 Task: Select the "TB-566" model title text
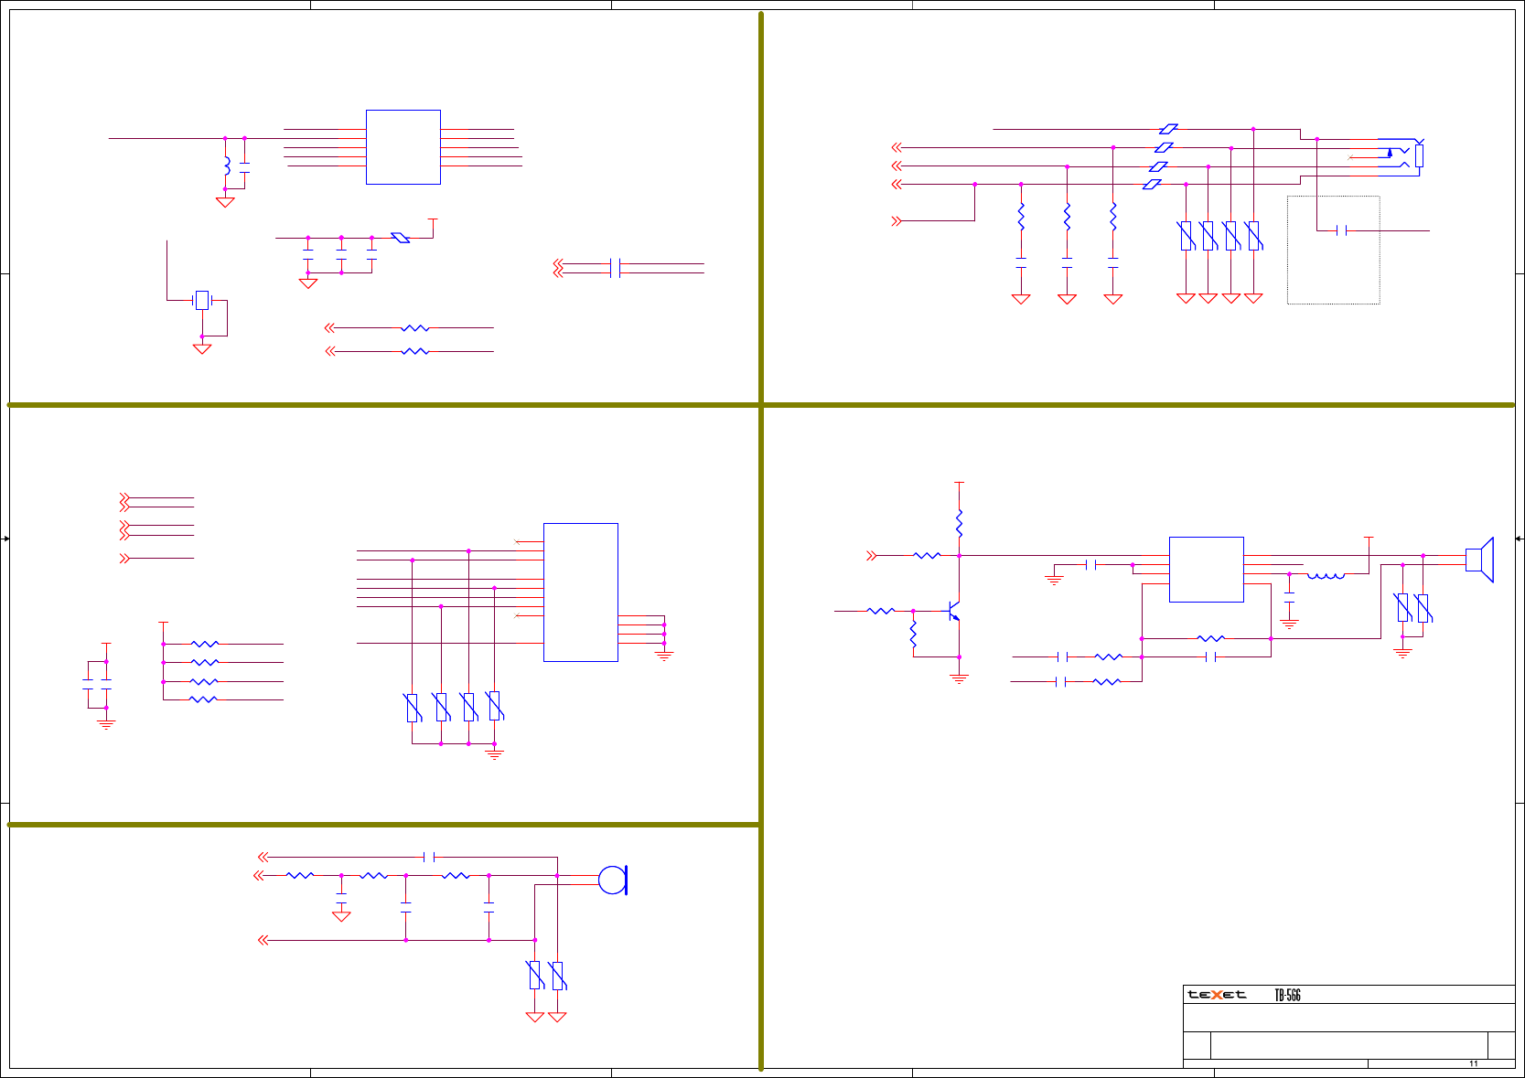pyautogui.click(x=1287, y=995)
